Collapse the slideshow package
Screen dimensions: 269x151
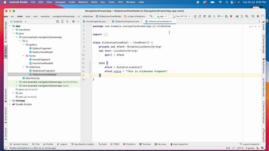pyautogui.click(x=24, y=67)
